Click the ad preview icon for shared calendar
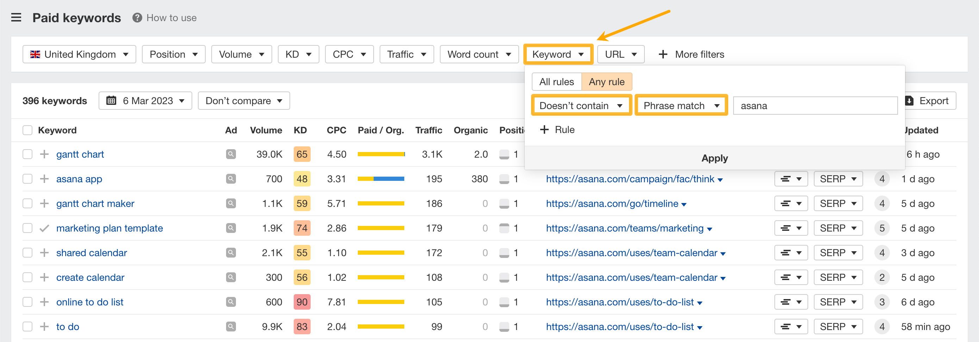This screenshot has width=979, height=342. pyautogui.click(x=231, y=253)
